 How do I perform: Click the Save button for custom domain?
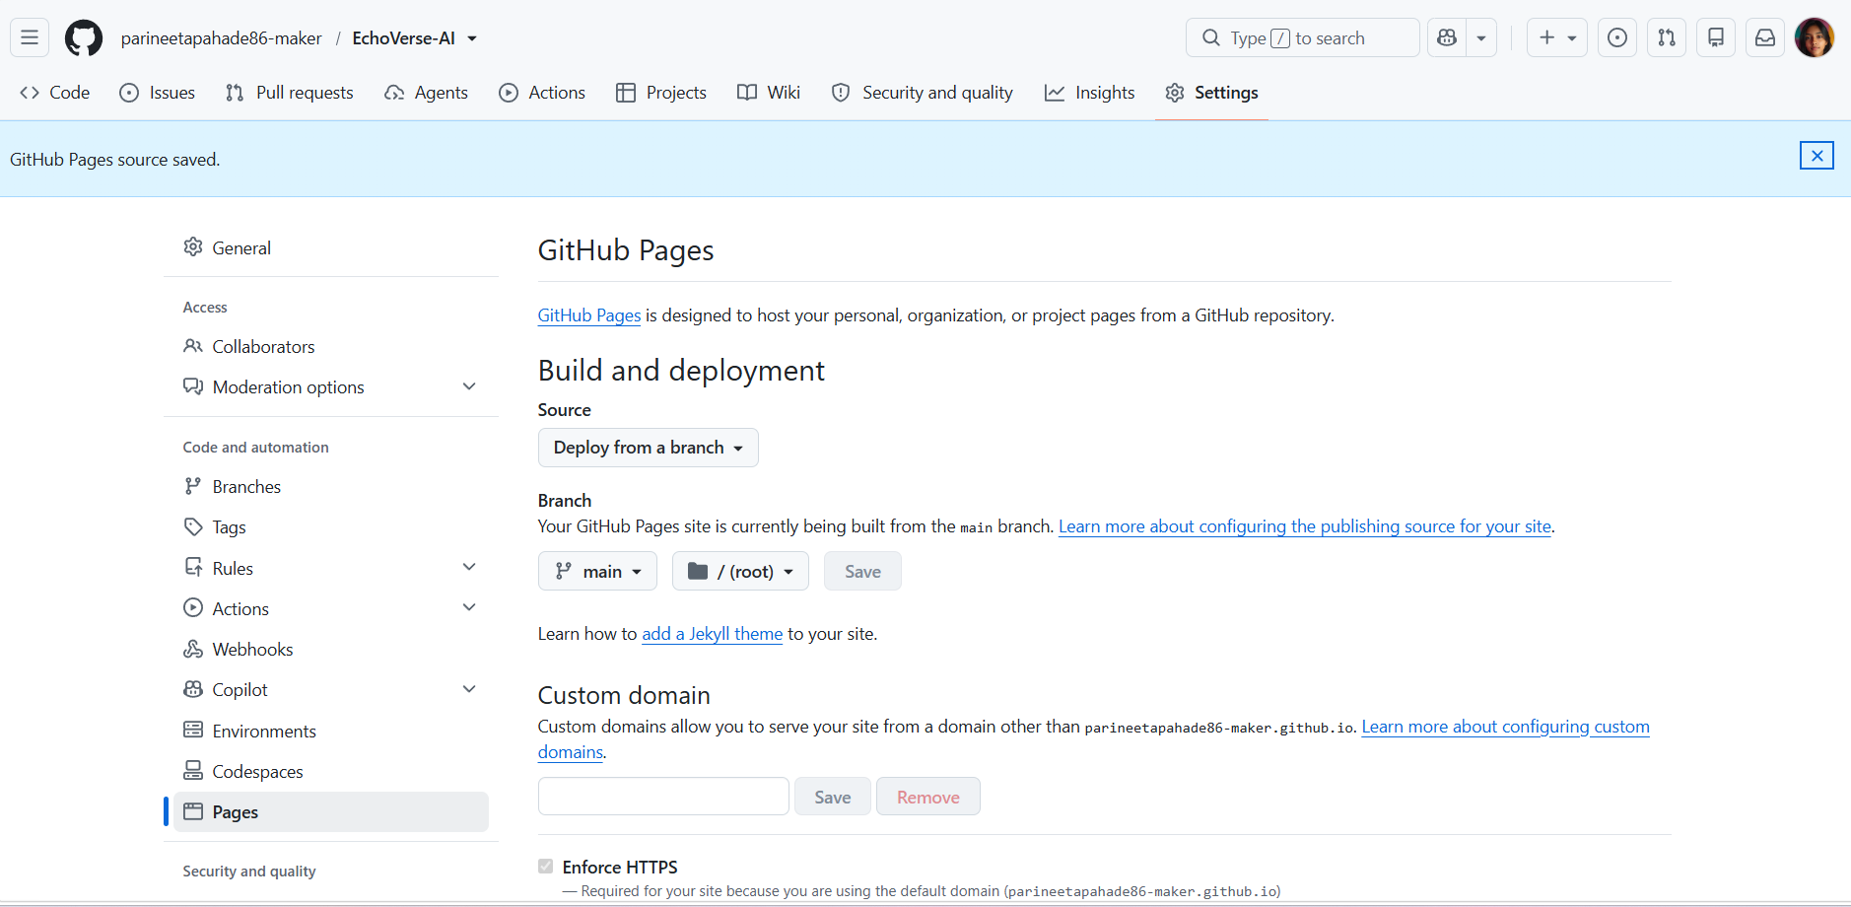[833, 797]
